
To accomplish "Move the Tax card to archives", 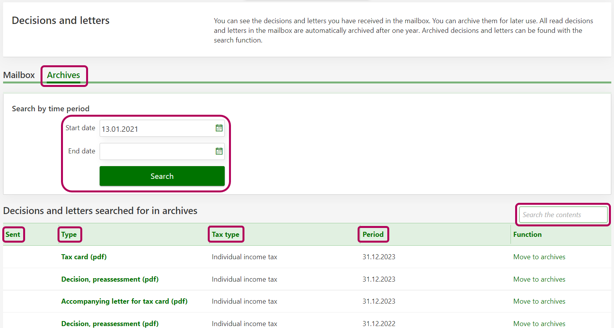I will (x=539, y=257).
